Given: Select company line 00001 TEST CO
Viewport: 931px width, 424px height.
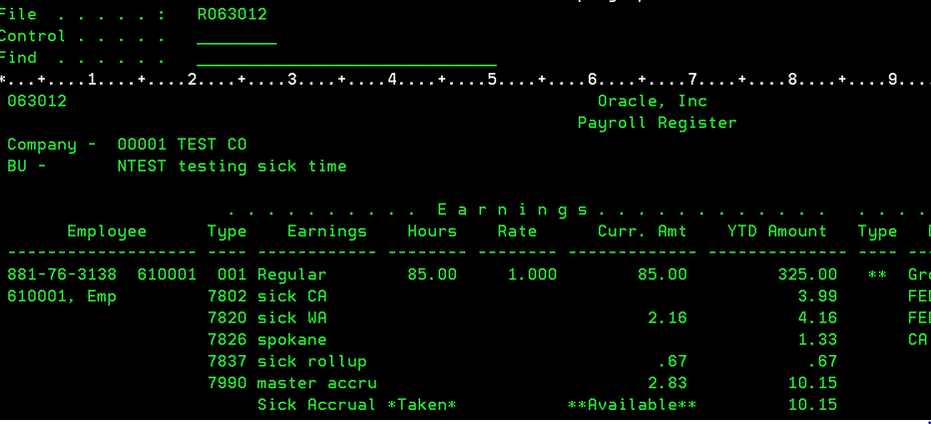Looking at the screenshot, I should [182, 145].
